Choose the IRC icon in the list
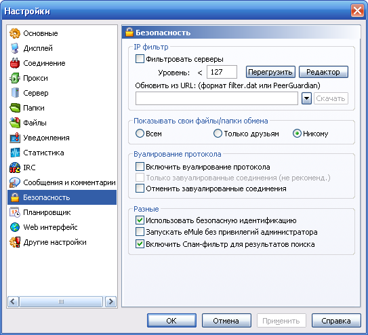The width and height of the screenshot is (368, 335). click(14, 167)
